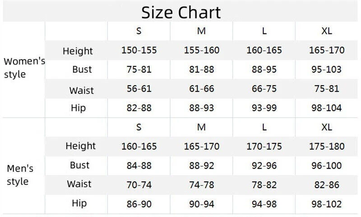
Task: Select the 61-66 waist cell
Action: tap(201, 89)
